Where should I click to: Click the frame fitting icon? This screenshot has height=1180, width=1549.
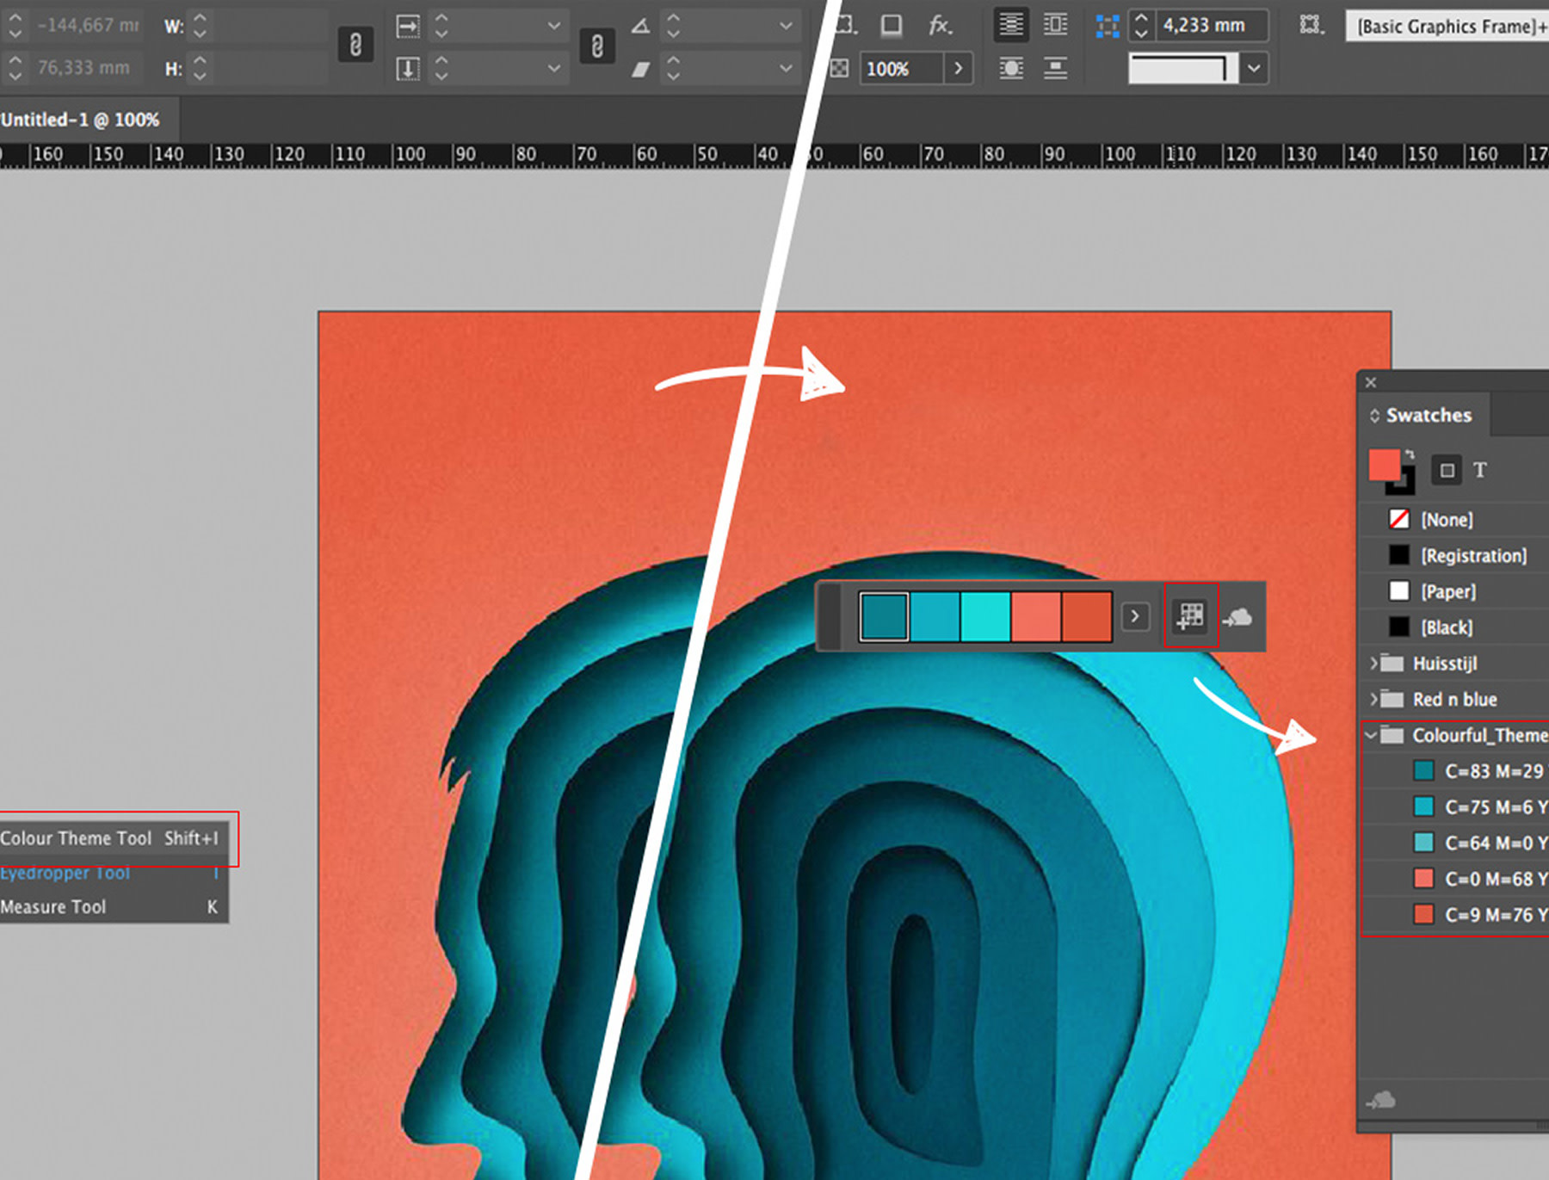tap(1311, 25)
